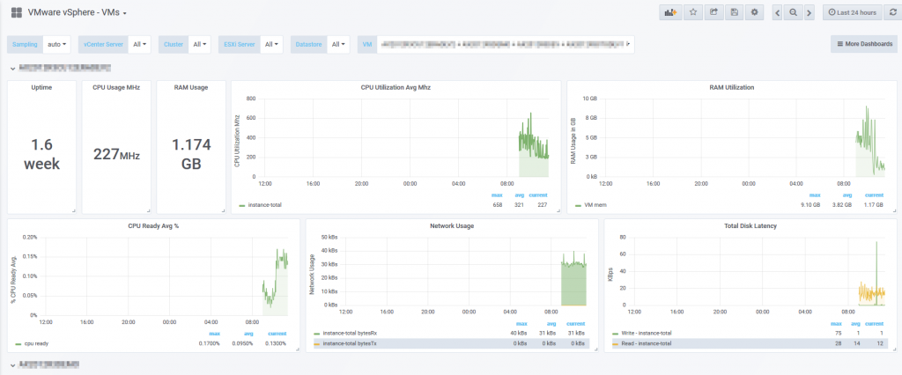Click the Add panel icon
Image resolution: width=902 pixels, height=375 pixels.
(x=670, y=12)
